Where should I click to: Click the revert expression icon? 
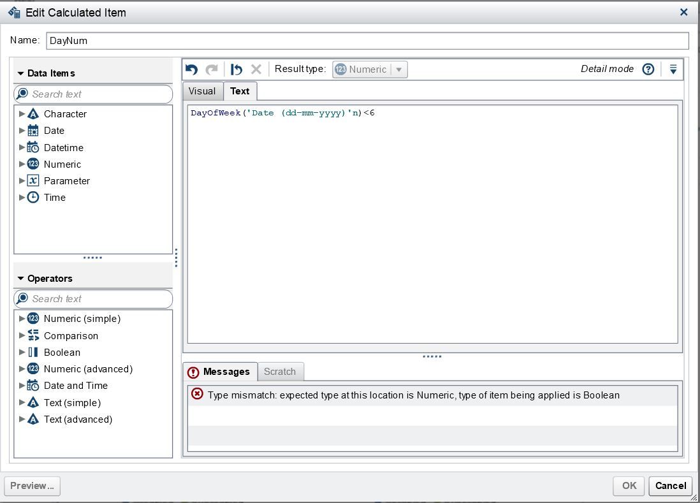(x=237, y=69)
